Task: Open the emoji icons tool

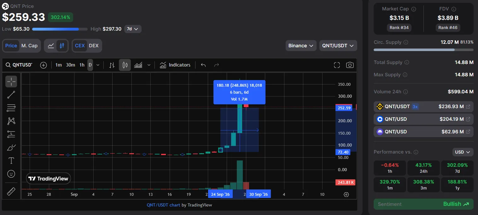Action: pos(11,174)
